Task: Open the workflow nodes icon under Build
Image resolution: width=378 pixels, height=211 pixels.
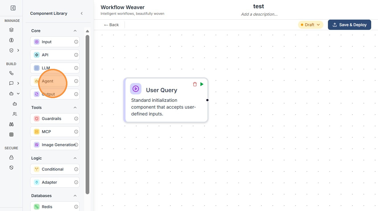Action: click(x=11, y=73)
